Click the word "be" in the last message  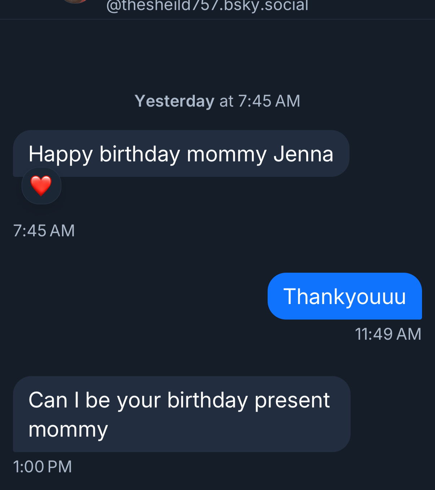click(98, 400)
